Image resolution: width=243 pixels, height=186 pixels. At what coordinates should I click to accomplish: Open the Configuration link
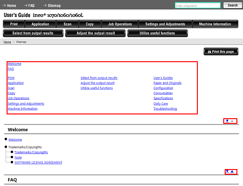163,88
